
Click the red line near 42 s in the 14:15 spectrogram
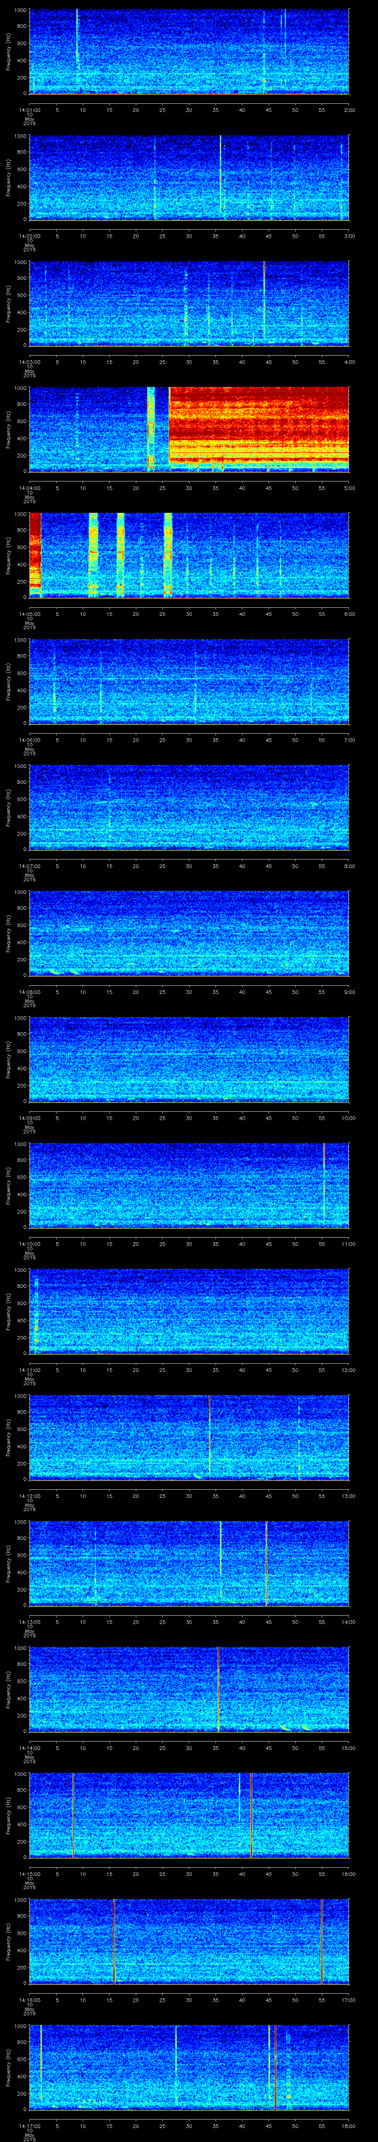click(x=251, y=1815)
